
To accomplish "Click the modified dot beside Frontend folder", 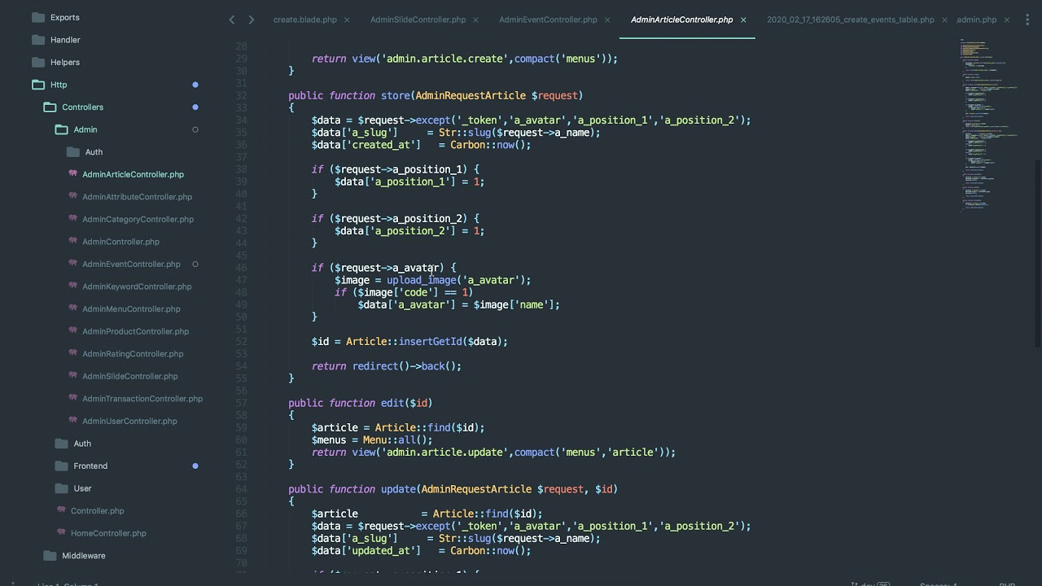I will point(195,466).
